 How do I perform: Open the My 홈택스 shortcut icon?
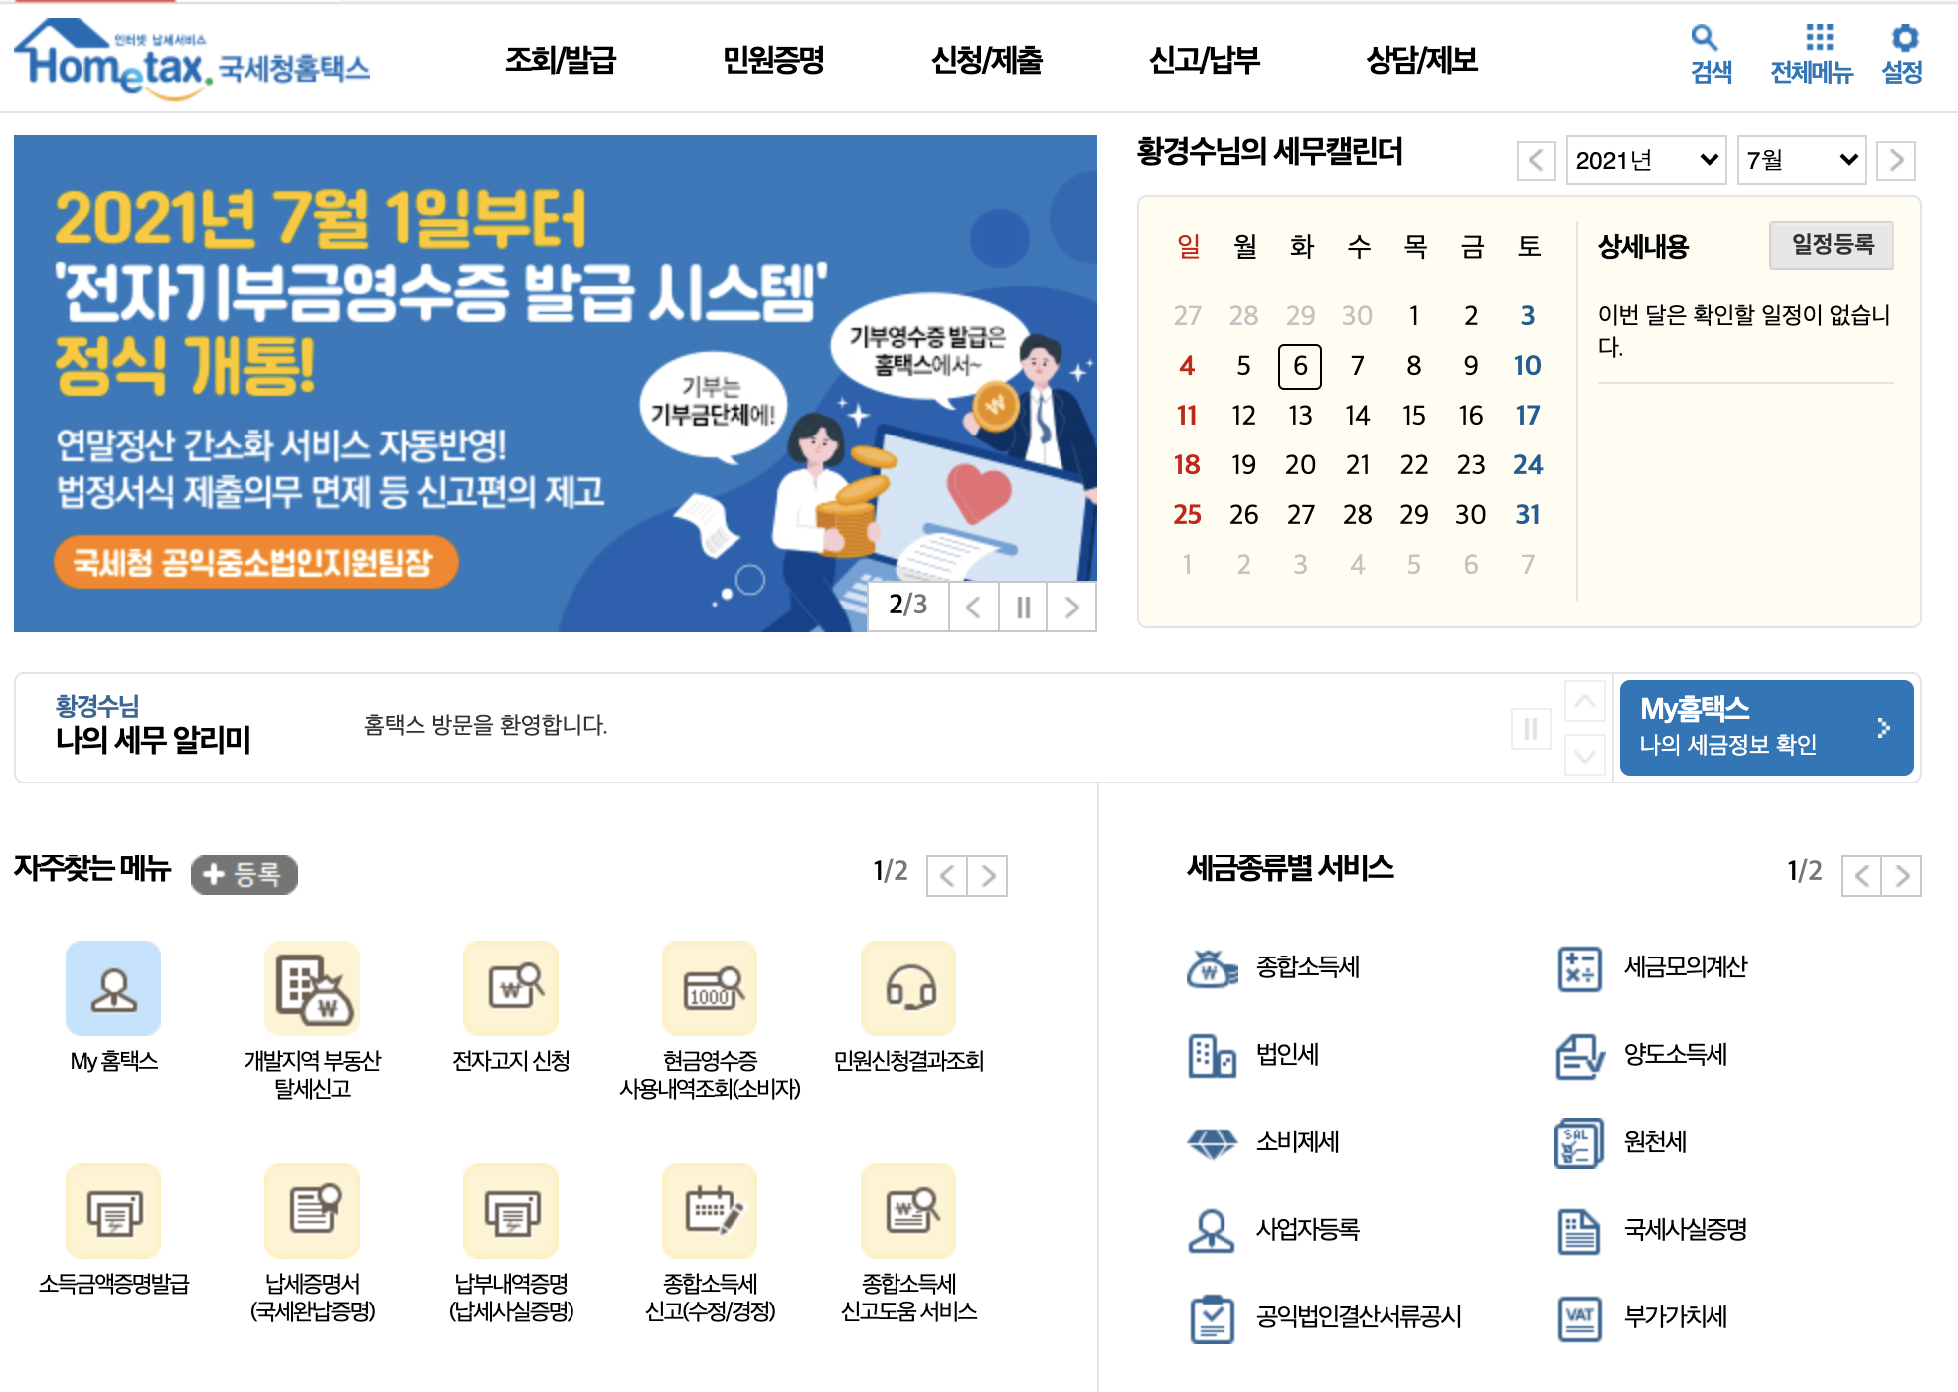(x=113, y=988)
